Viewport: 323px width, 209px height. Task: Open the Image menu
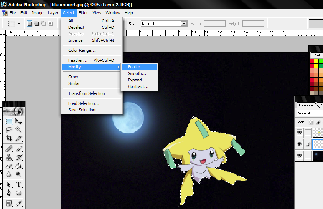pyautogui.click(x=38, y=13)
